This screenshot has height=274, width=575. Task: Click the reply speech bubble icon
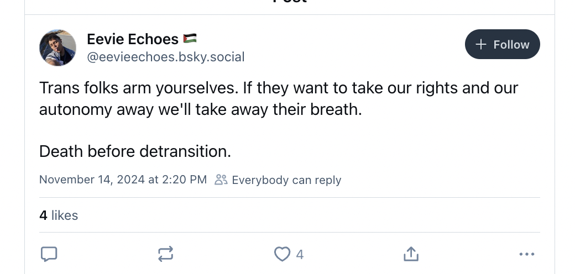49,254
